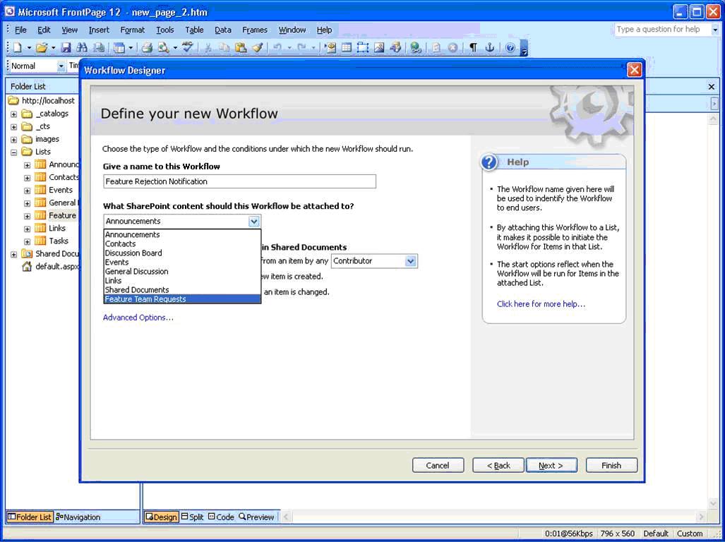725x542 pixels.
Task: Switch to the Split view tab
Action: point(192,517)
